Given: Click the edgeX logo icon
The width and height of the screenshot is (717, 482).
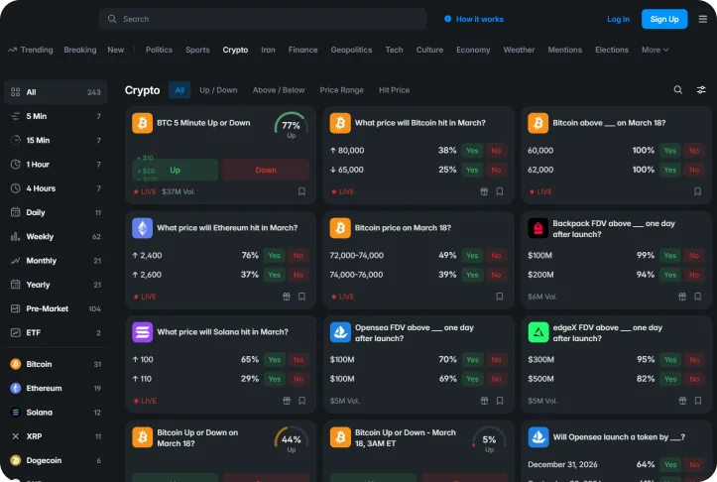Looking at the screenshot, I should [x=538, y=332].
